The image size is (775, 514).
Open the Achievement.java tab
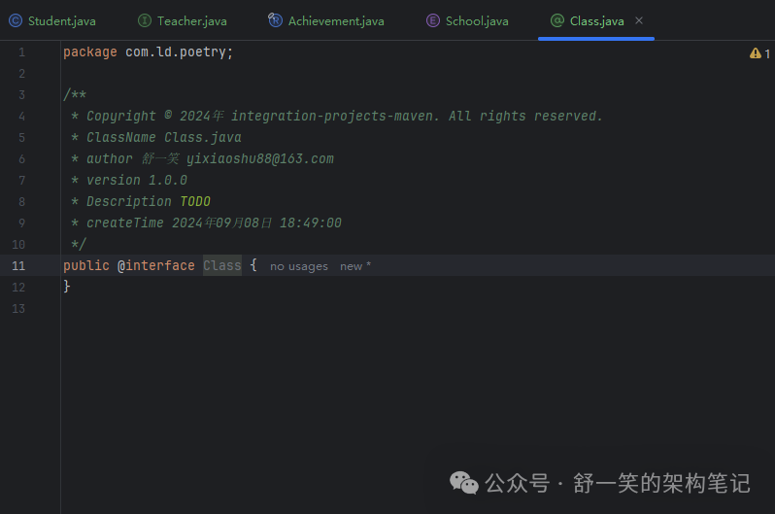336,20
